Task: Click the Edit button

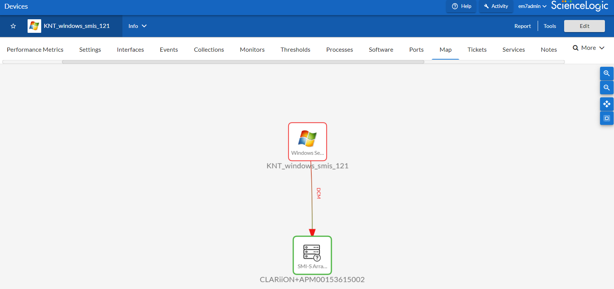Action: coord(585,26)
